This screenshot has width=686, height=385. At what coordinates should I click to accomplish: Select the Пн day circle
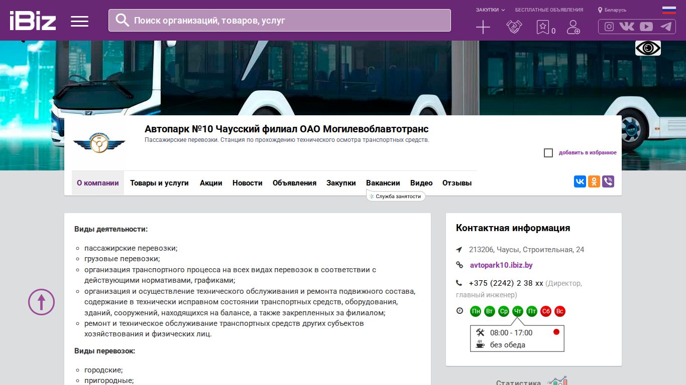tap(476, 311)
